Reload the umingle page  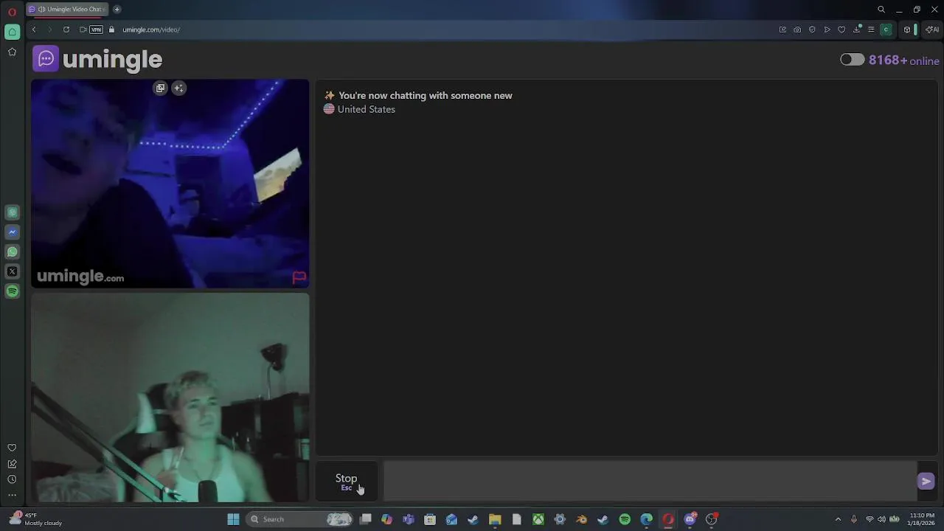tap(66, 29)
